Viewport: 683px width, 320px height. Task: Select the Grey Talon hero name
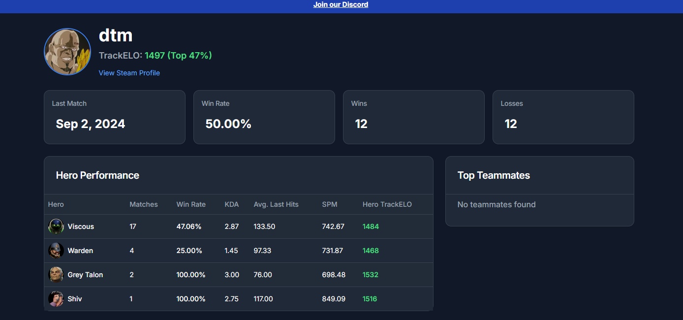point(85,275)
